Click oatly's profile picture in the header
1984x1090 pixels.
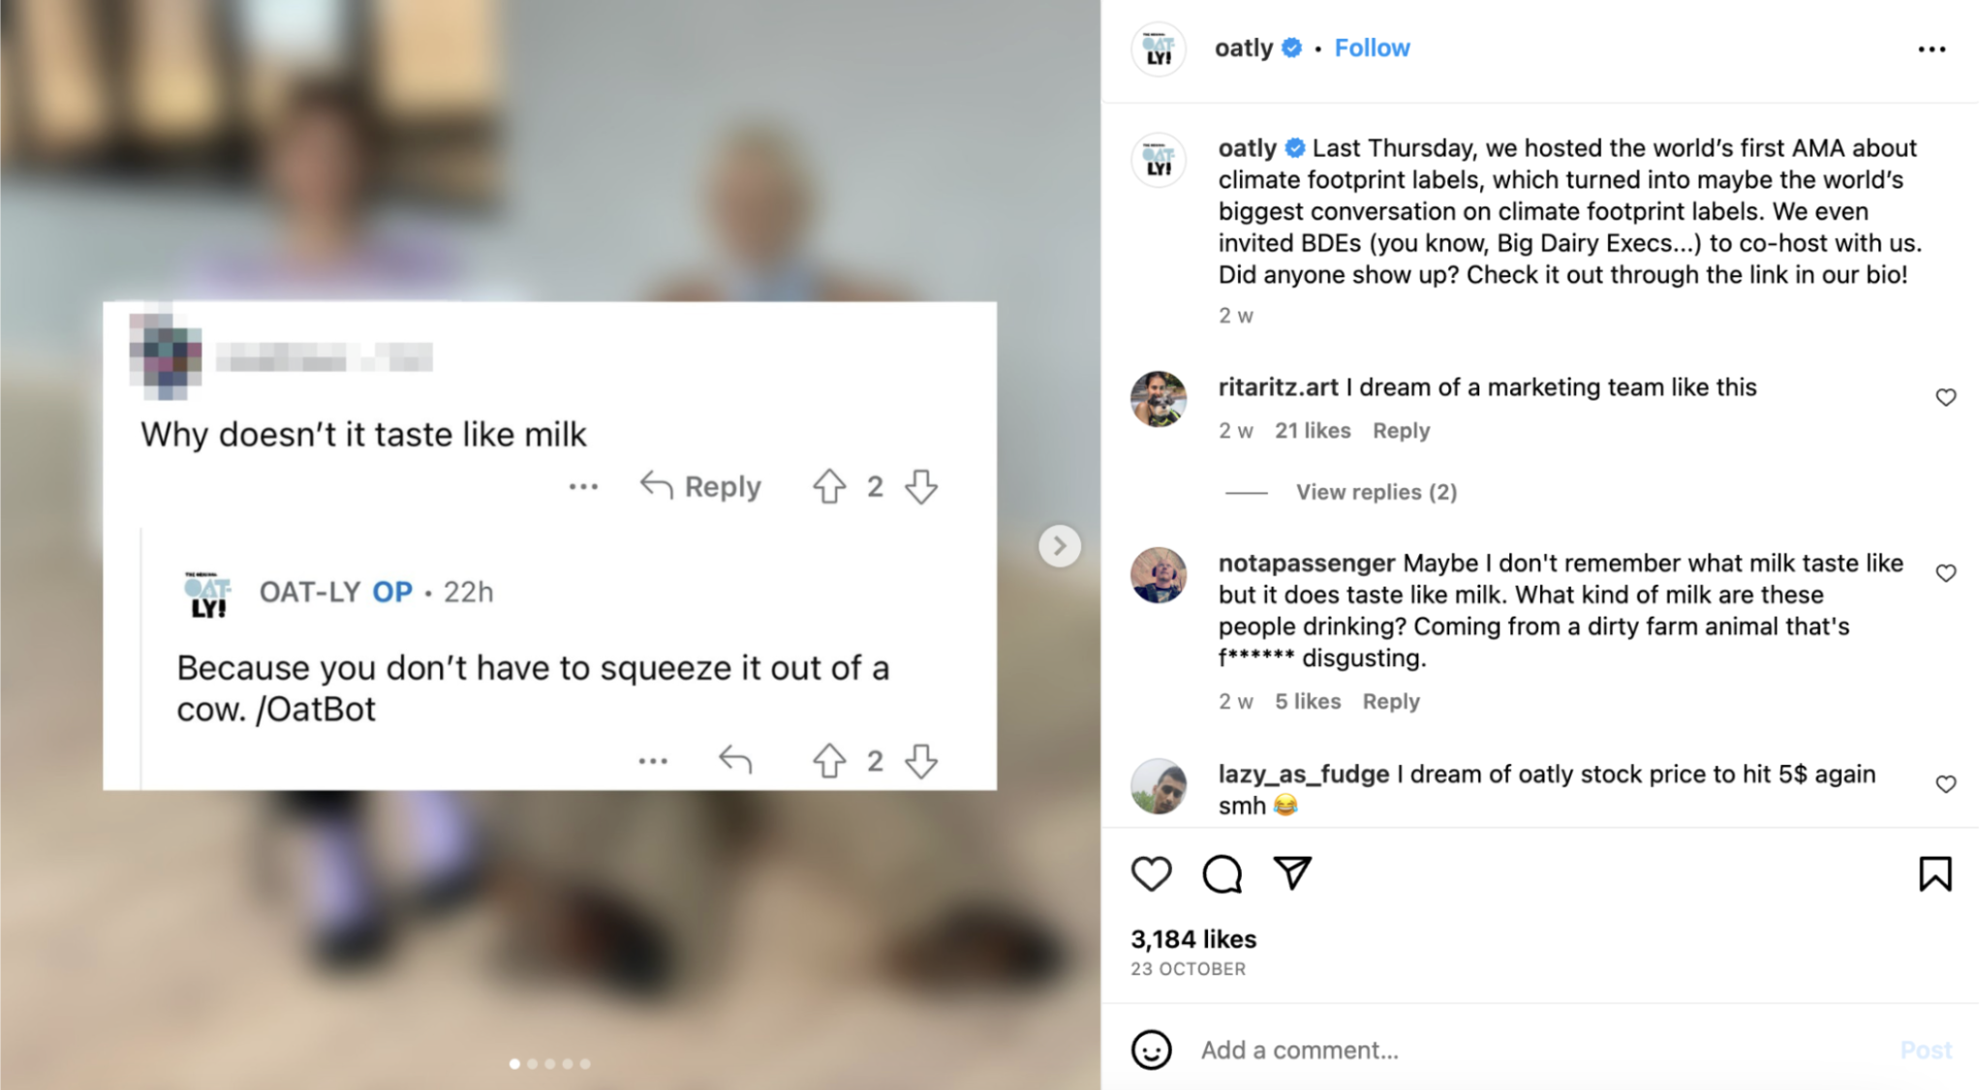(1158, 47)
